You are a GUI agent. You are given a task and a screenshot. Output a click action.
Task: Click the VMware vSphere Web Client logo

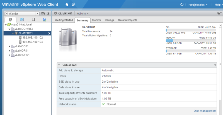coord(30,4)
